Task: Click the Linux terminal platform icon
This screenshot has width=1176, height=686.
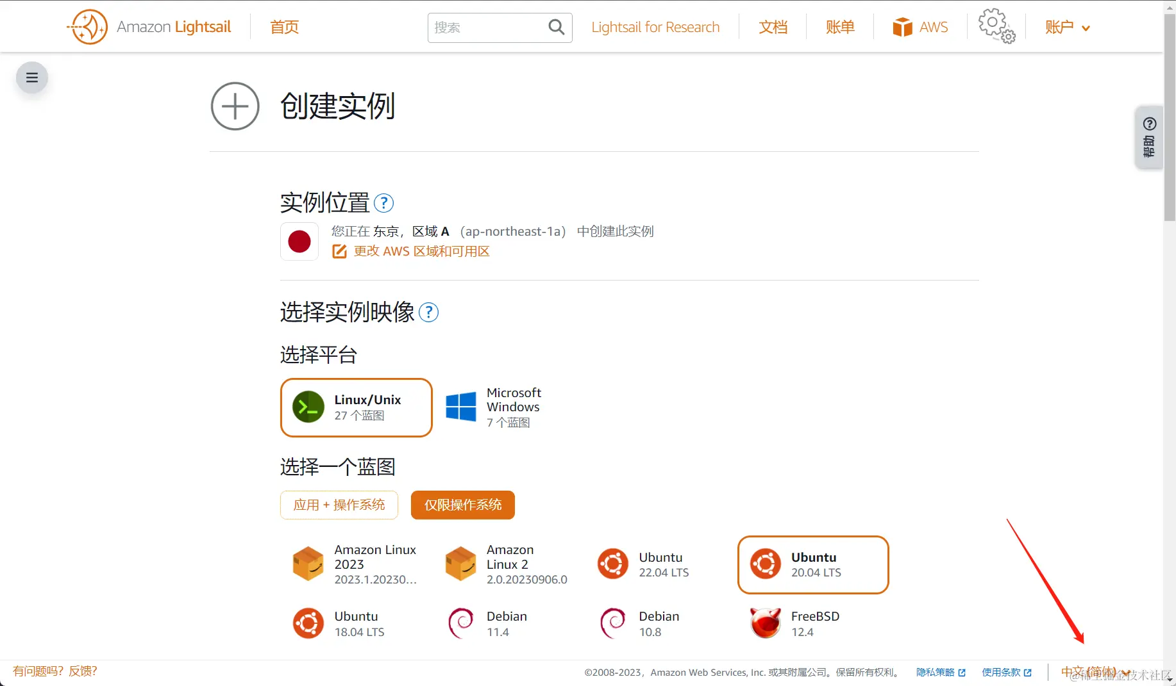Action: [308, 407]
